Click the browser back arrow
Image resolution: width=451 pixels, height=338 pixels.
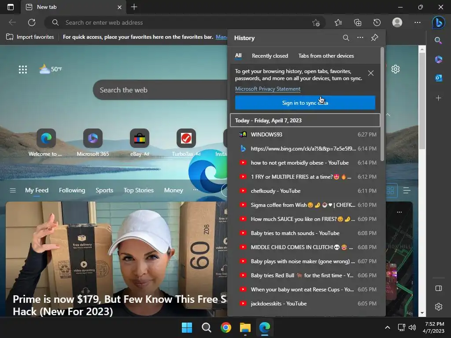pyautogui.click(x=12, y=22)
